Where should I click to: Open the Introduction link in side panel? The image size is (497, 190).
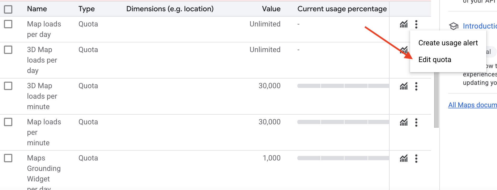pos(479,26)
